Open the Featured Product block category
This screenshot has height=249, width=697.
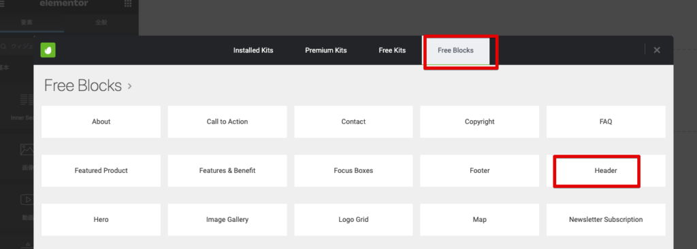[101, 170]
